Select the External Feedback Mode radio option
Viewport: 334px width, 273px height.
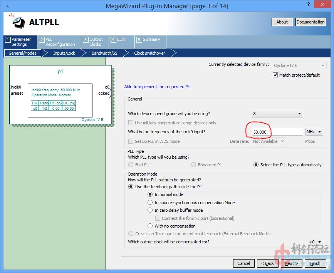click(x=131, y=234)
